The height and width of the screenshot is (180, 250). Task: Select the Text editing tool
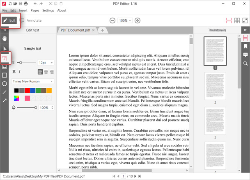click(x=5, y=58)
